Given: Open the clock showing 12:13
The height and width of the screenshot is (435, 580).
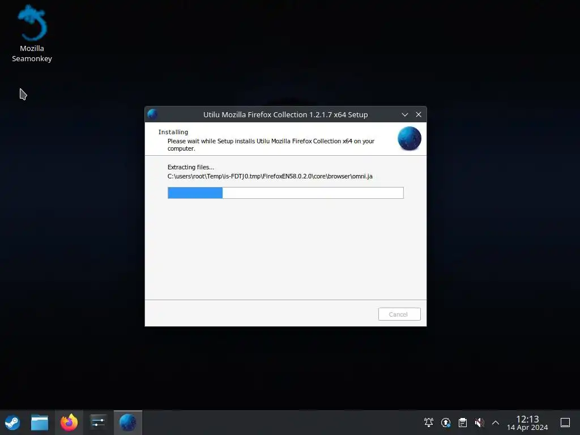Looking at the screenshot, I should [527, 423].
